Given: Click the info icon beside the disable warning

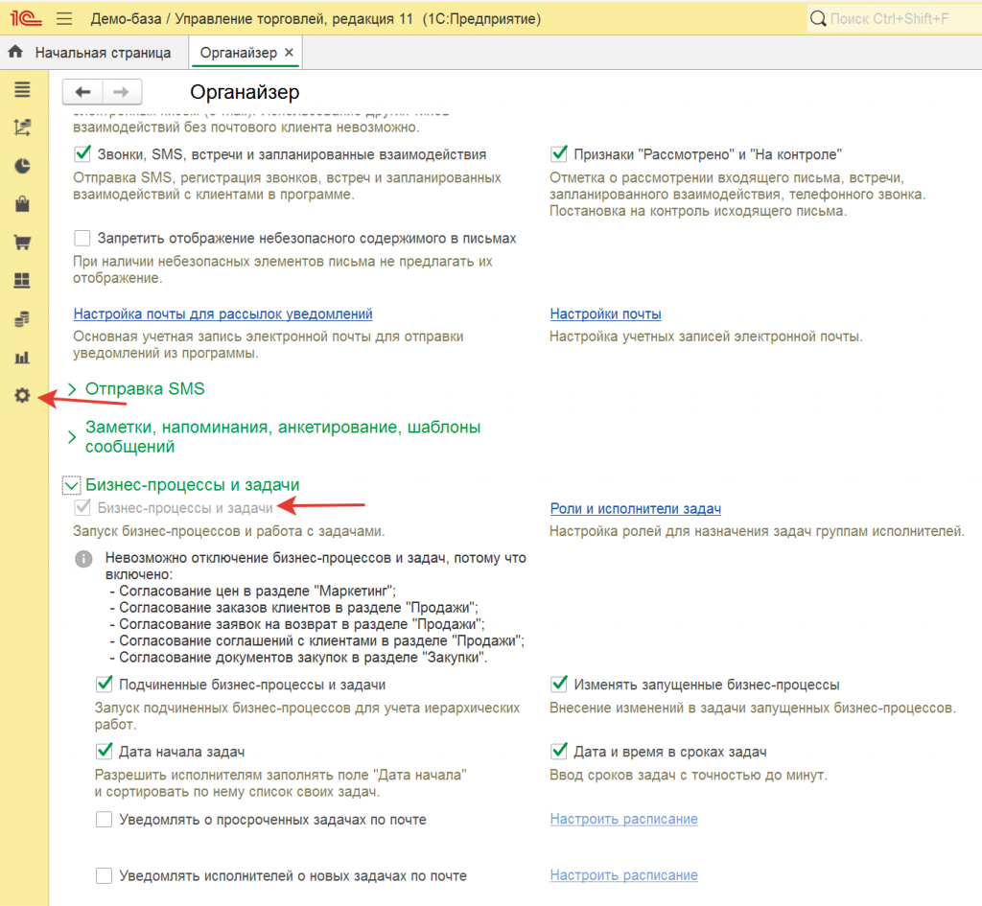Looking at the screenshot, I should [x=83, y=559].
